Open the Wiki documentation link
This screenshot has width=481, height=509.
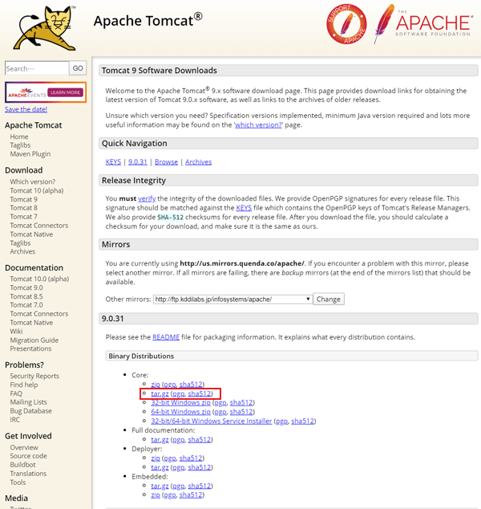(x=16, y=332)
